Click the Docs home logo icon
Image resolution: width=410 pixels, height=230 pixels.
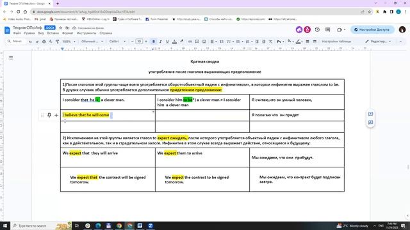7,30
